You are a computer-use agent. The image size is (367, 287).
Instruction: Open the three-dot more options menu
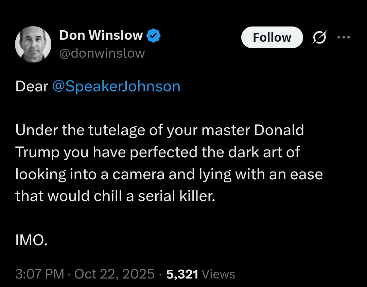pyautogui.click(x=343, y=37)
